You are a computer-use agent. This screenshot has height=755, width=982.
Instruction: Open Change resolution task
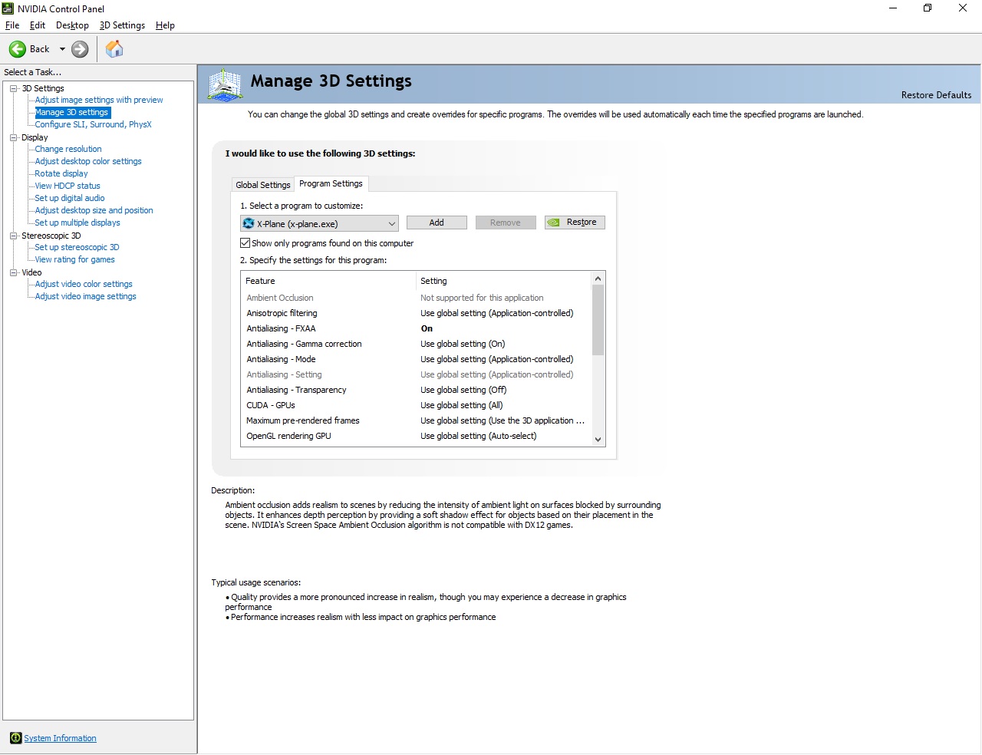68,149
